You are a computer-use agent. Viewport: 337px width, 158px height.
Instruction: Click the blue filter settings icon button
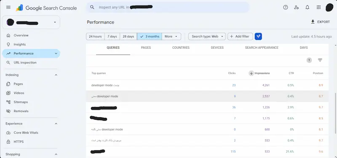point(258,37)
